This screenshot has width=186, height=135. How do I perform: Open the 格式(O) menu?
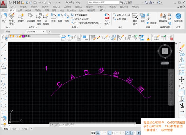56,6
